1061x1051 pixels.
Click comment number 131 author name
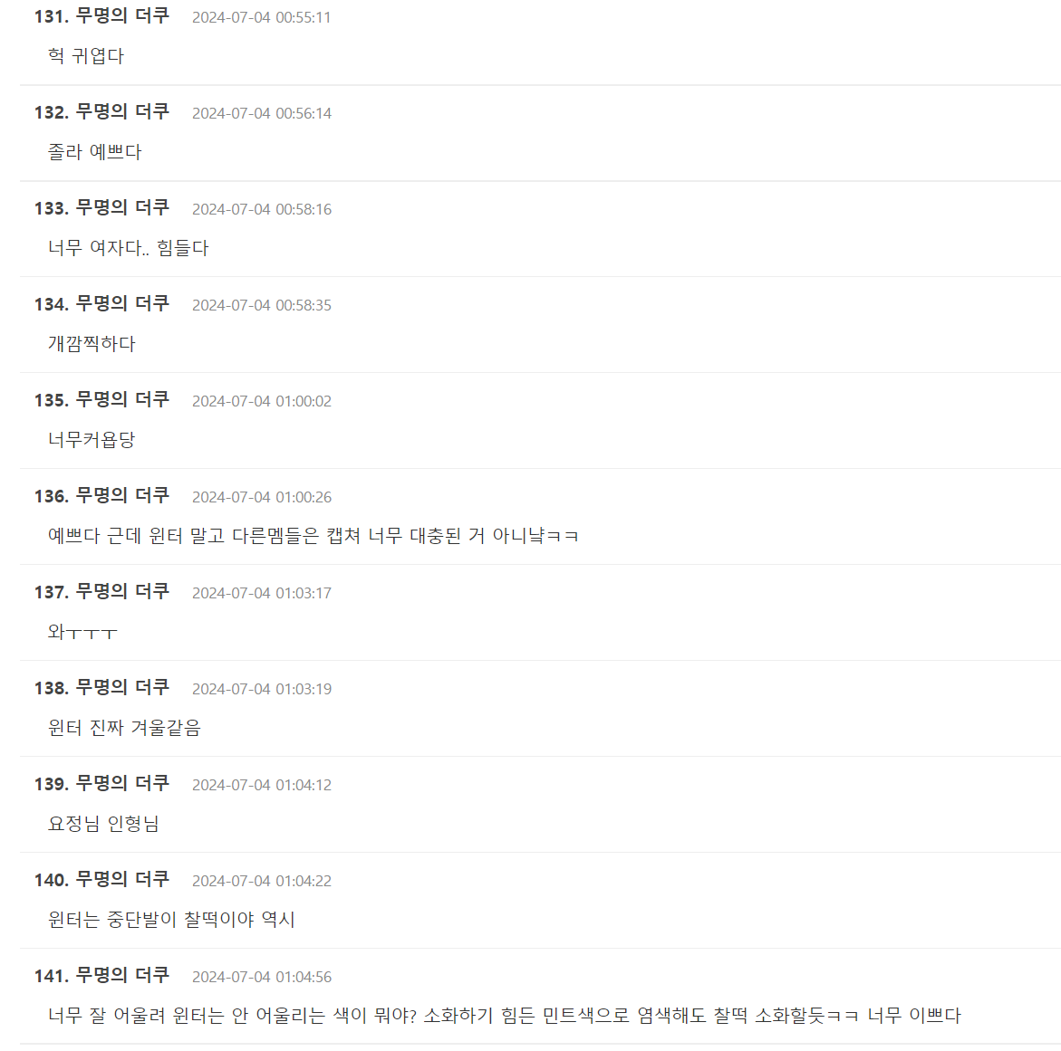pyautogui.click(x=121, y=16)
